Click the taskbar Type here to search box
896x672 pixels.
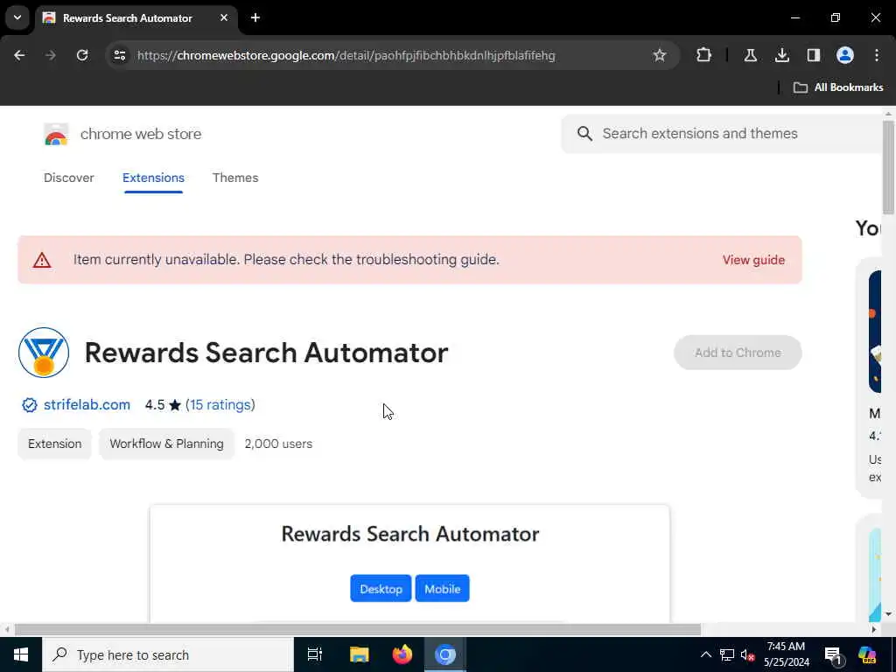click(x=168, y=654)
